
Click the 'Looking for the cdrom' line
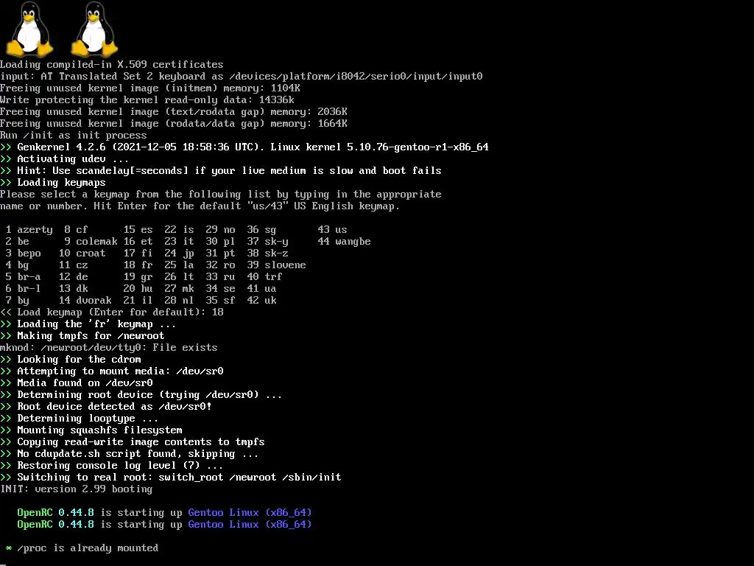(71, 360)
